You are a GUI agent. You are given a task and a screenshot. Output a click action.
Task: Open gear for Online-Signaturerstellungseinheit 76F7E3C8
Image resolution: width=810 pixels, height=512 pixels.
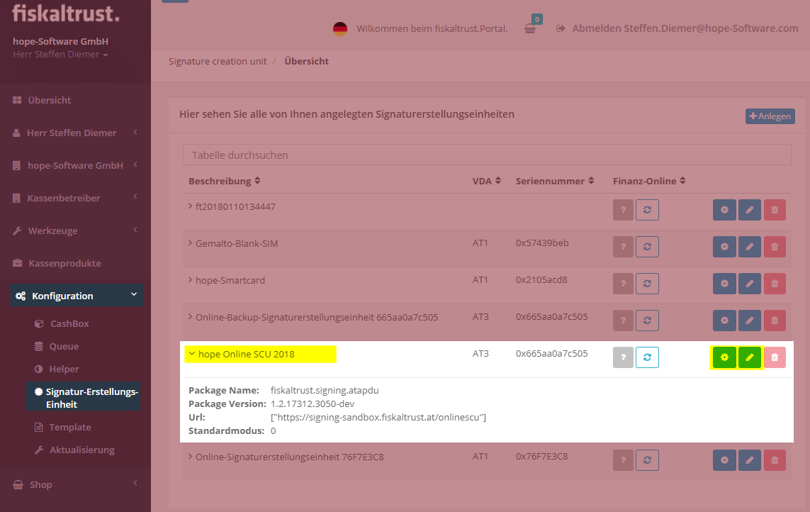click(724, 460)
